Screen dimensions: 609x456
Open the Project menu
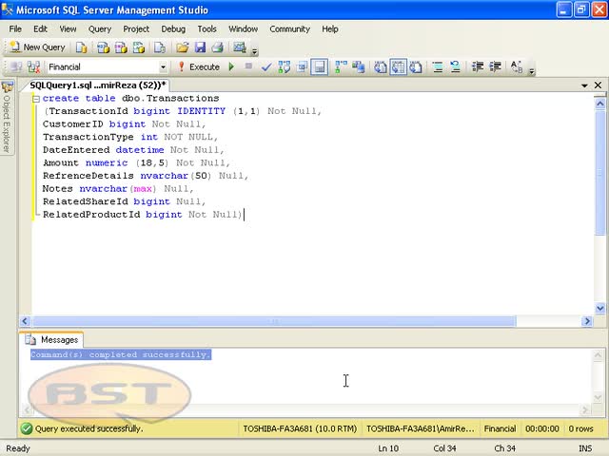136,29
